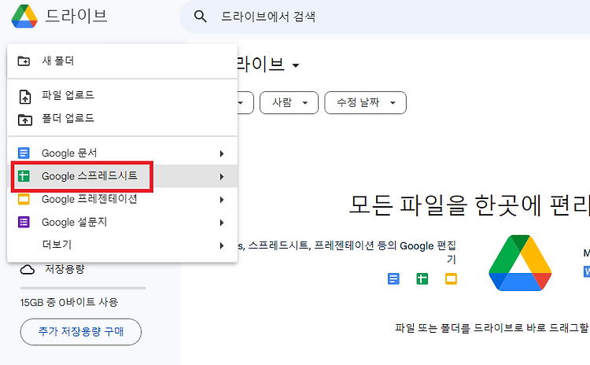Open the 수정 날짜 filter dropdown
Screen dimensions: 590x365
(x=365, y=102)
